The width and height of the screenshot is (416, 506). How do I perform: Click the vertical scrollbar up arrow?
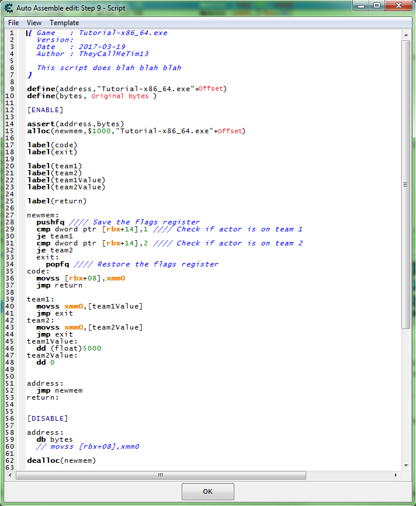(x=406, y=34)
